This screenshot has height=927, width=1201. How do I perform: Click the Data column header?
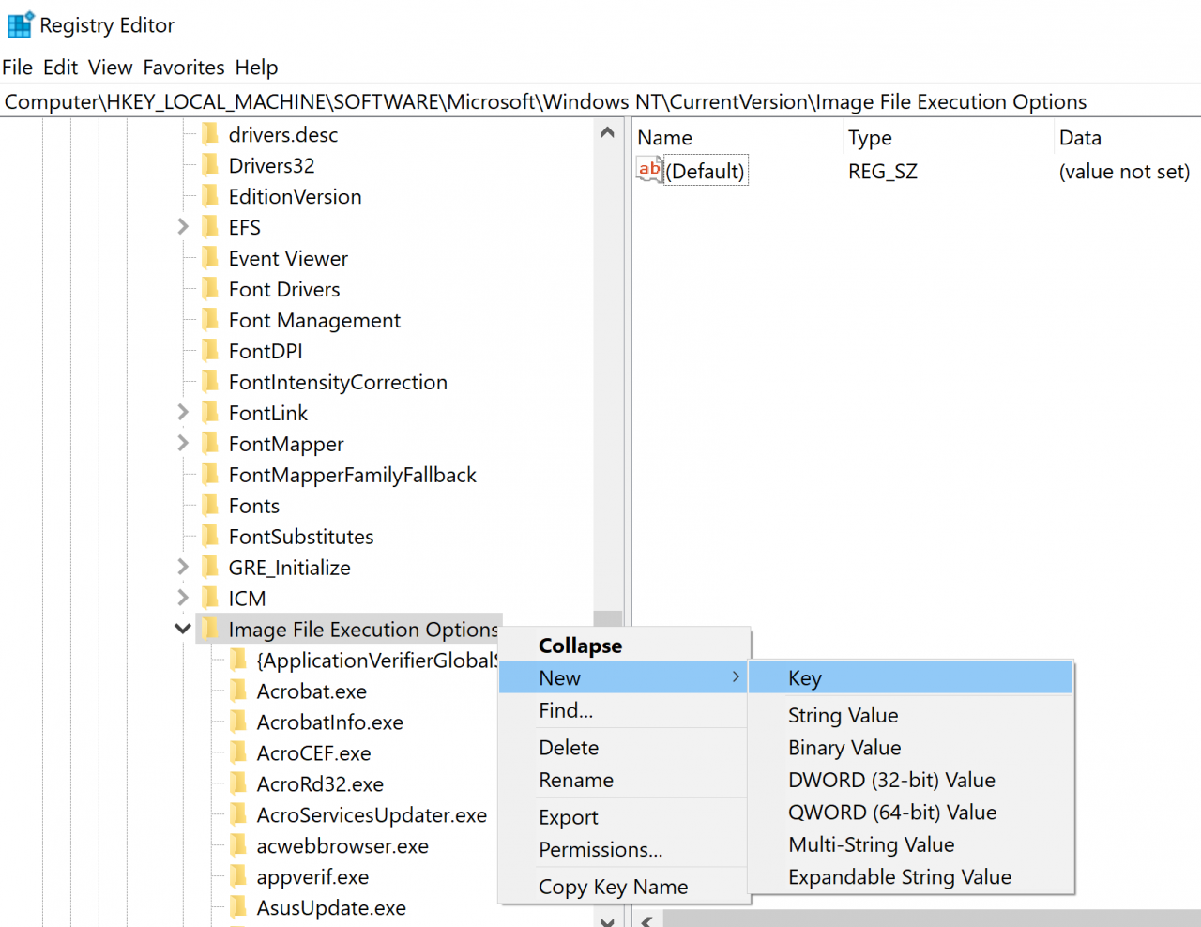pos(1080,138)
